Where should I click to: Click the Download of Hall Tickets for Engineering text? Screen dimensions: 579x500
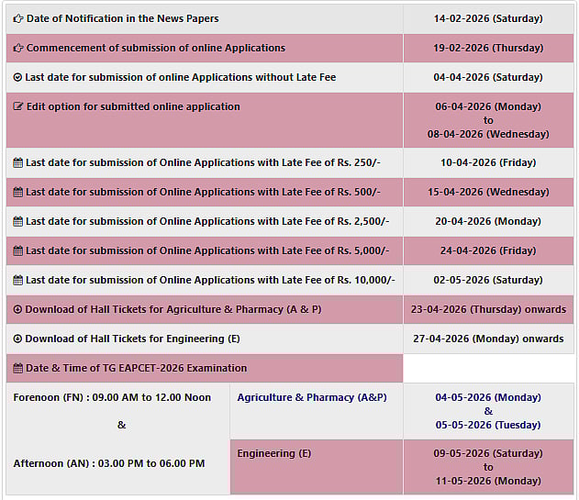(132, 339)
